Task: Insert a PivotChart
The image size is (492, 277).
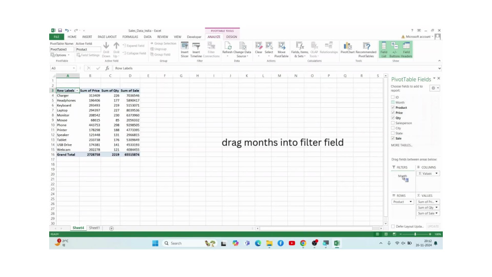Action: [x=347, y=48]
